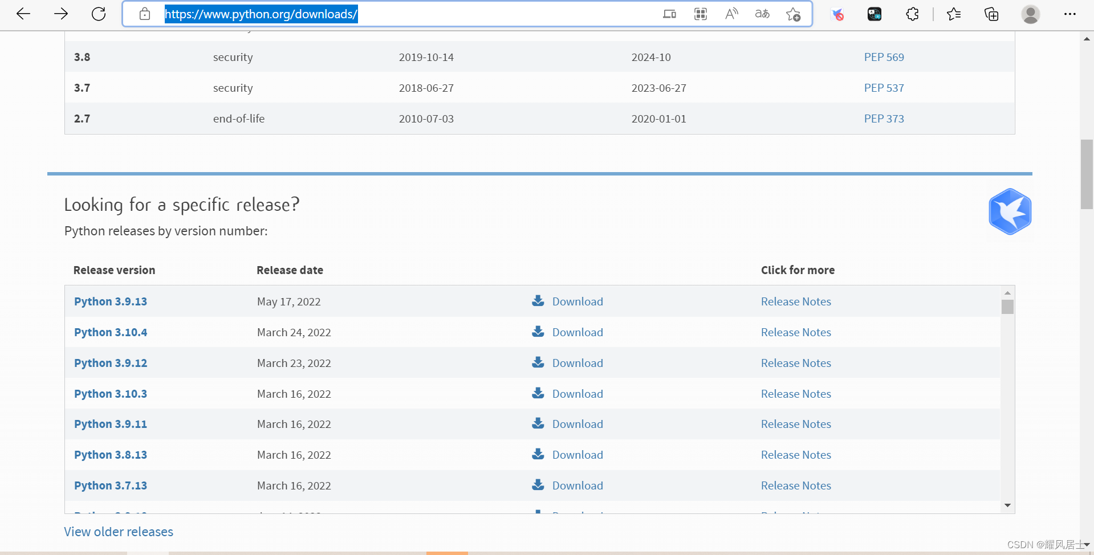Image resolution: width=1094 pixels, height=555 pixels.
Task: Click the download icon for Python 3.10.4
Action: [538, 331]
